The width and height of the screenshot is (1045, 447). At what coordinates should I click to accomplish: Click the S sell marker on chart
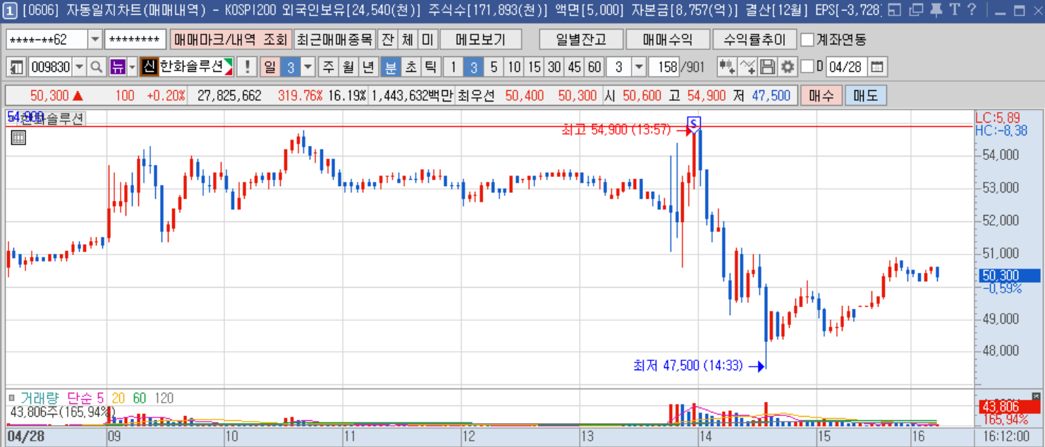[694, 124]
